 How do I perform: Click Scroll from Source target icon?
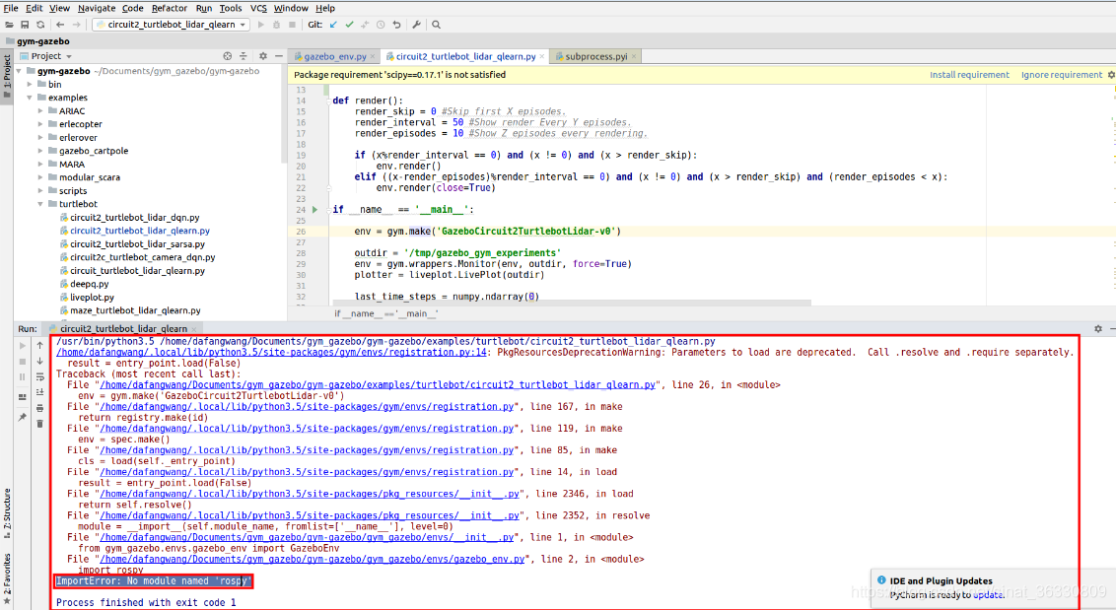pos(227,56)
